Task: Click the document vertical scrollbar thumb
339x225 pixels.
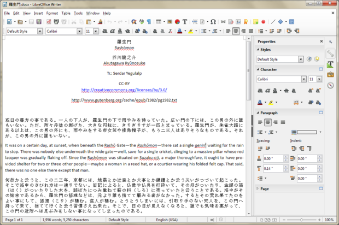Action: tap(249, 70)
